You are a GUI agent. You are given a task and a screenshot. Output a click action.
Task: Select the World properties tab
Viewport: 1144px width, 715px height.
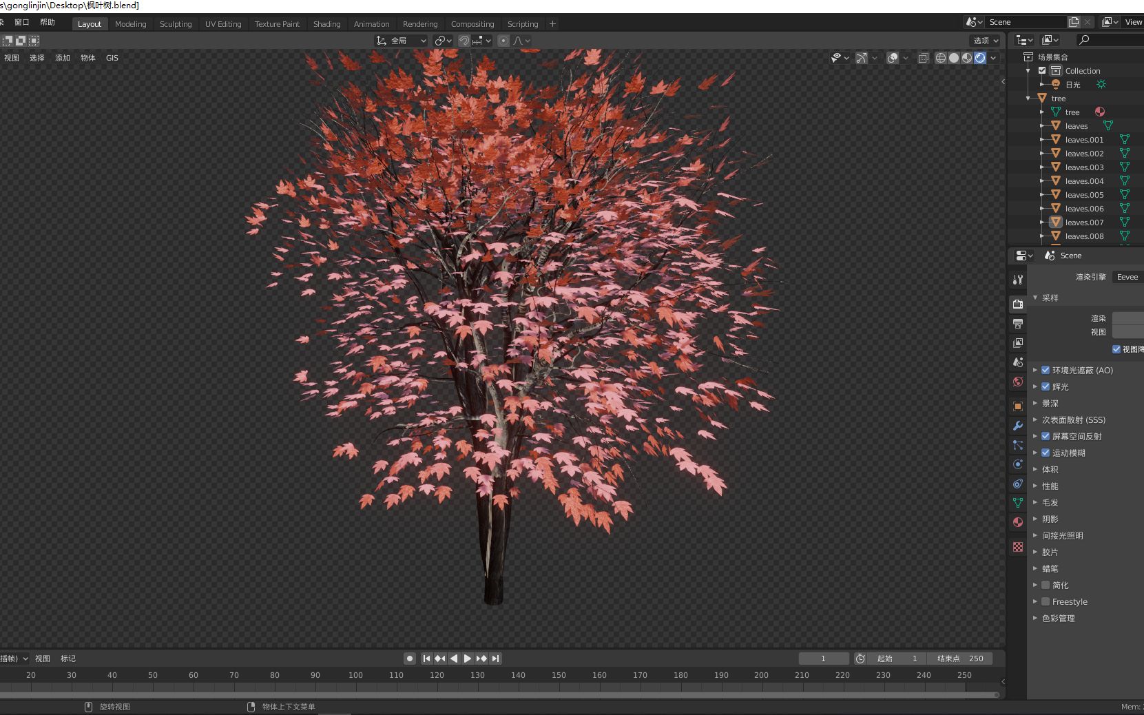(1018, 381)
